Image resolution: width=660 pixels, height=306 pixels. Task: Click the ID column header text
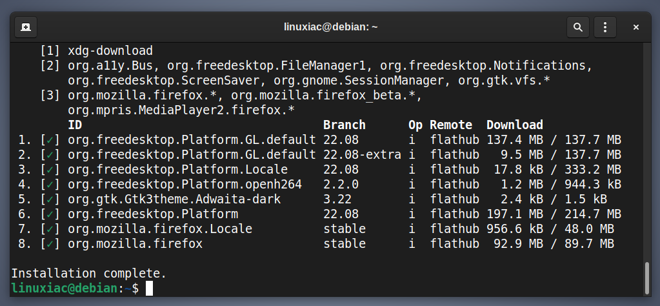click(x=75, y=125)
